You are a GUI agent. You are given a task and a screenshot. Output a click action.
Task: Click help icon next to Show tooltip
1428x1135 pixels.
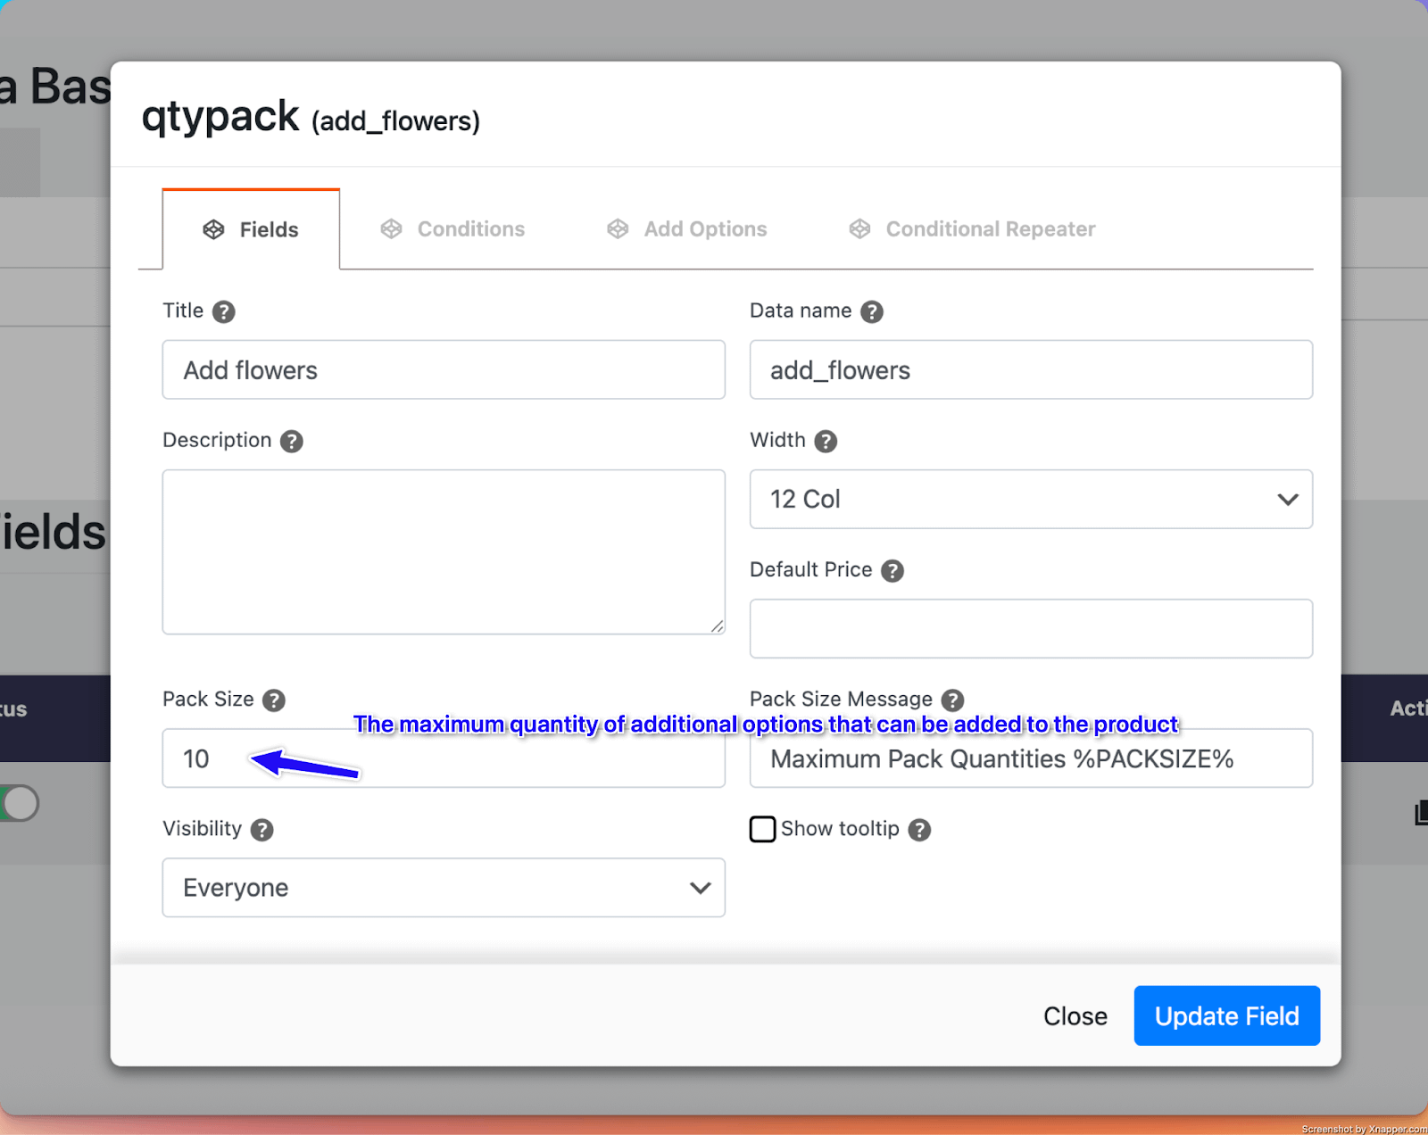(919, 830)
